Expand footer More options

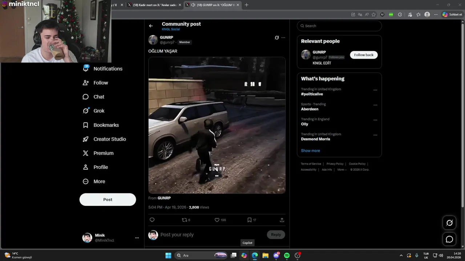pyautogui.click(x=342, y=170)
